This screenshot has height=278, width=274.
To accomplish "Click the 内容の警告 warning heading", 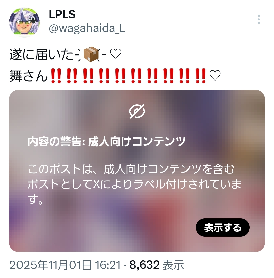I will click(x=106, y=142).
